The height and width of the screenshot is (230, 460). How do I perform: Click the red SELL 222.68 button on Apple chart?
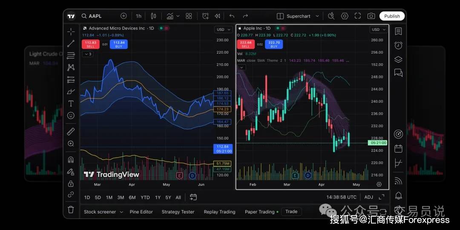pos(245,44)
